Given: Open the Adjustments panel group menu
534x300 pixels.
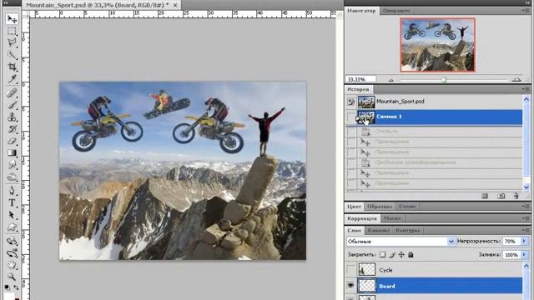Looking at the screenshot, I should (x=525, y=218).
